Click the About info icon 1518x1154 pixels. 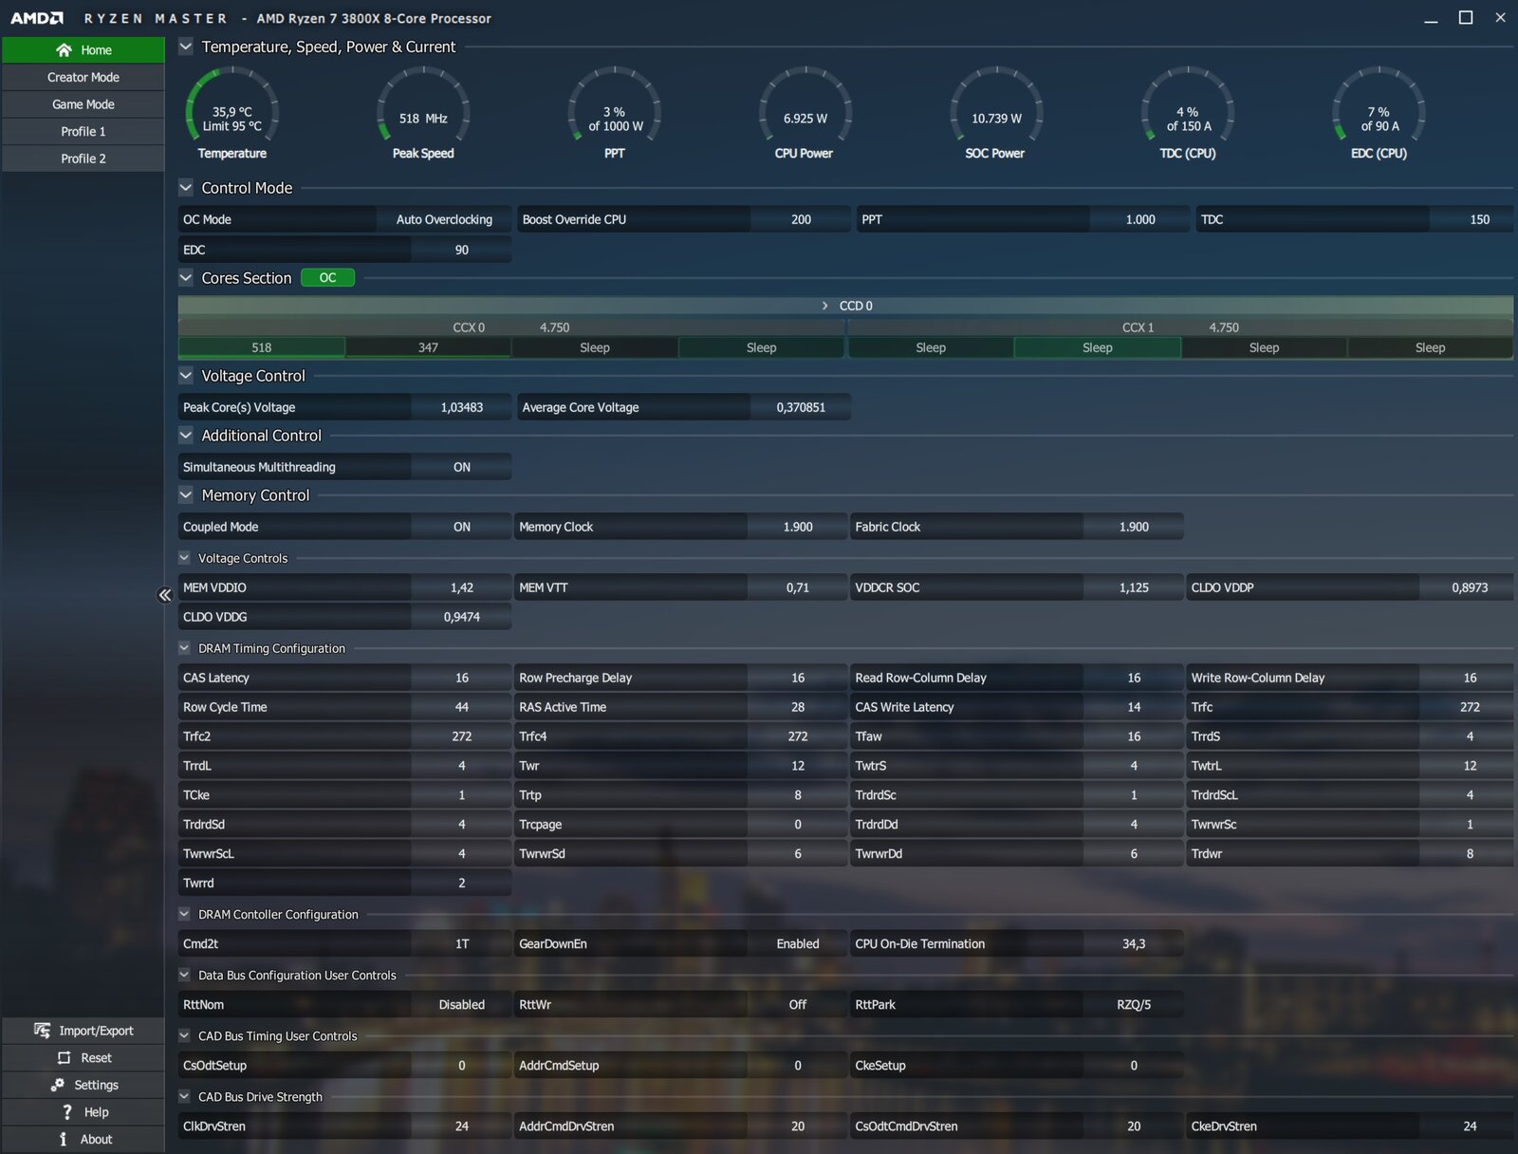pyautogui.click(x=64, y=1139)
